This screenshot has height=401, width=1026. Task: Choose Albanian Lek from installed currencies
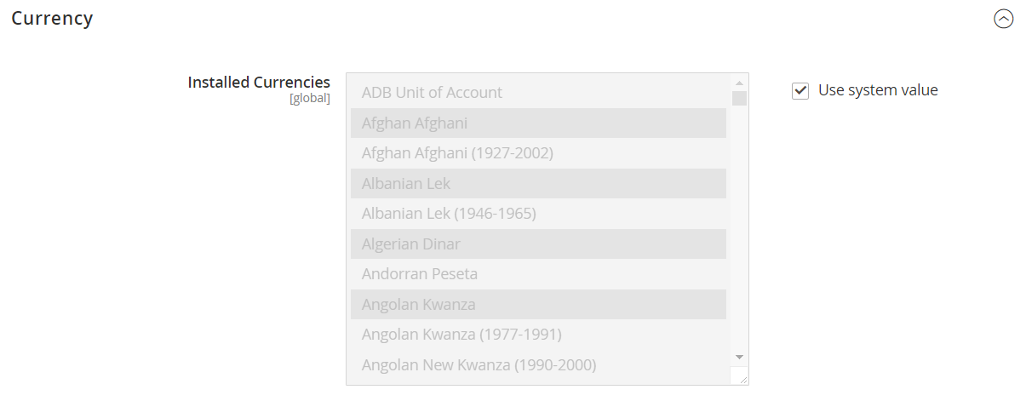point(538,184)
